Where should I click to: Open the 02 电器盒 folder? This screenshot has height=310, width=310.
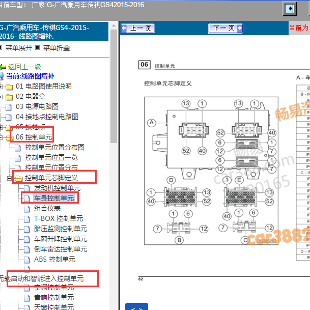point(31,97)
